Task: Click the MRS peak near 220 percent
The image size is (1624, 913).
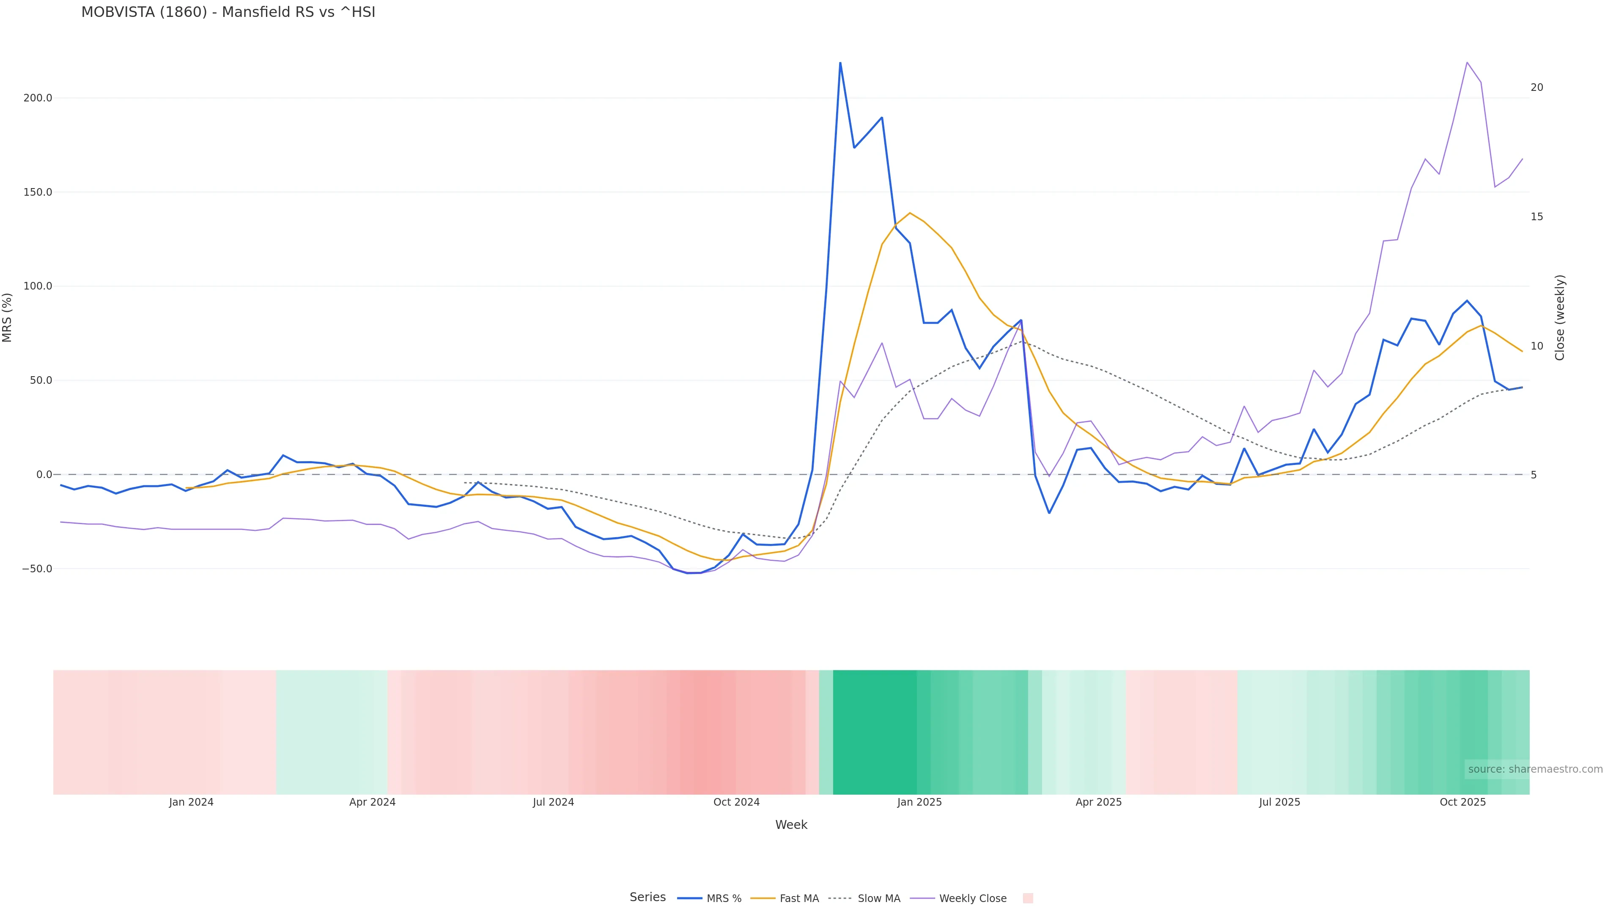Action: pos(840,63)
